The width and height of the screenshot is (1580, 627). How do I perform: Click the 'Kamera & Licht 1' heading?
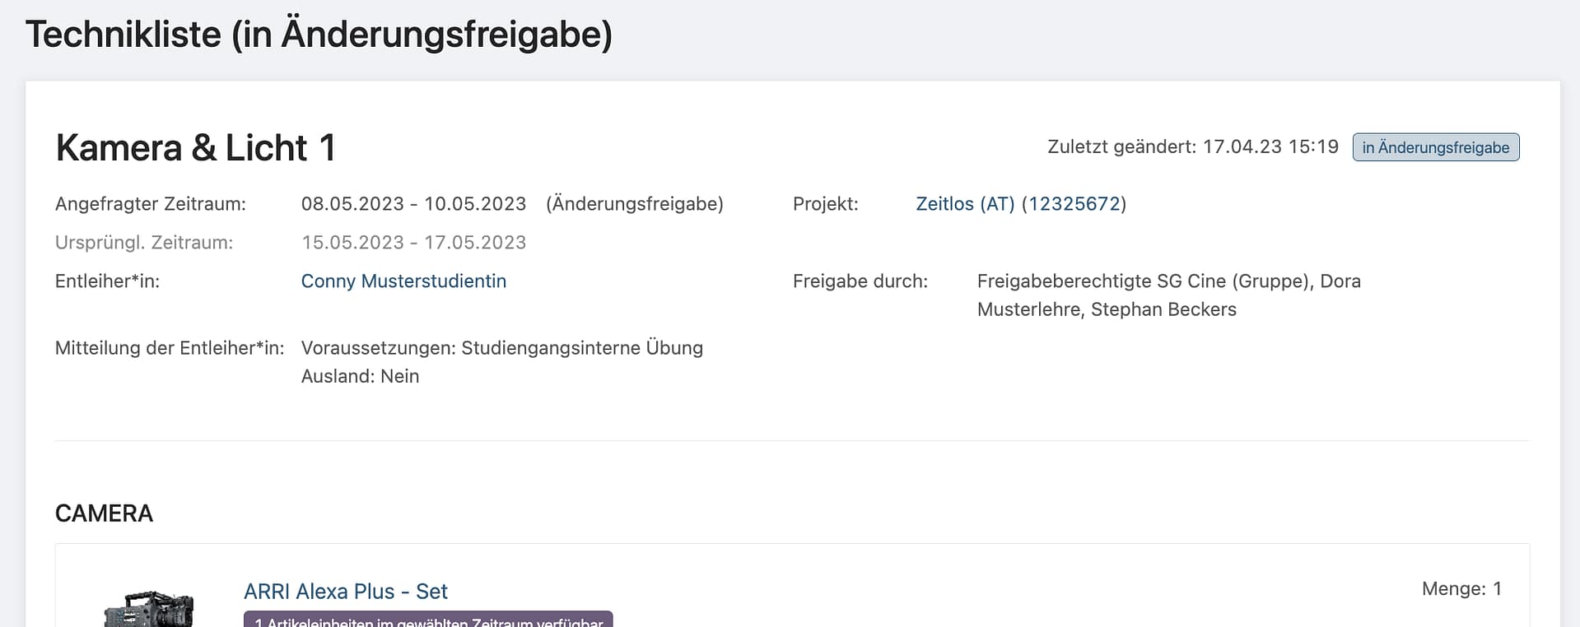tap(196, 148)
